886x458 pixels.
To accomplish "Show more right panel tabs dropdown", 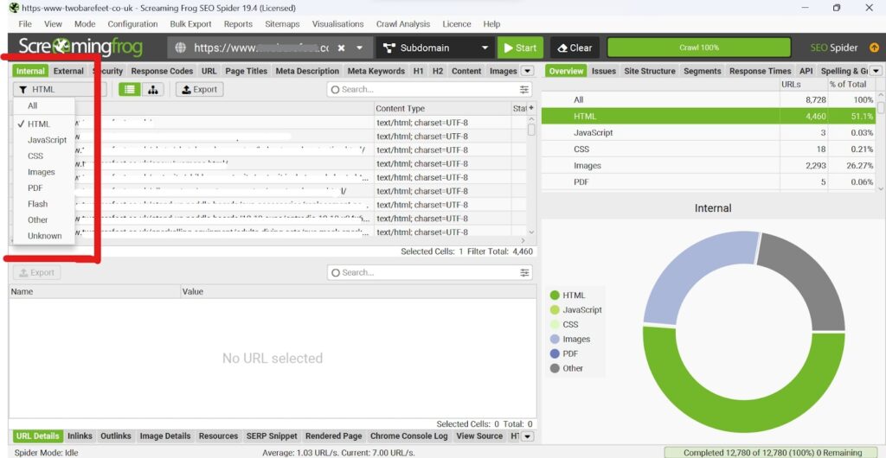I will 876,71.
